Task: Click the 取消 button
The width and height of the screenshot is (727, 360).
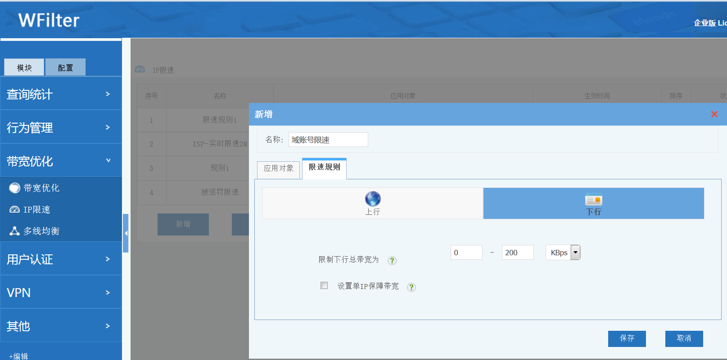Action: tap(684, 338)
